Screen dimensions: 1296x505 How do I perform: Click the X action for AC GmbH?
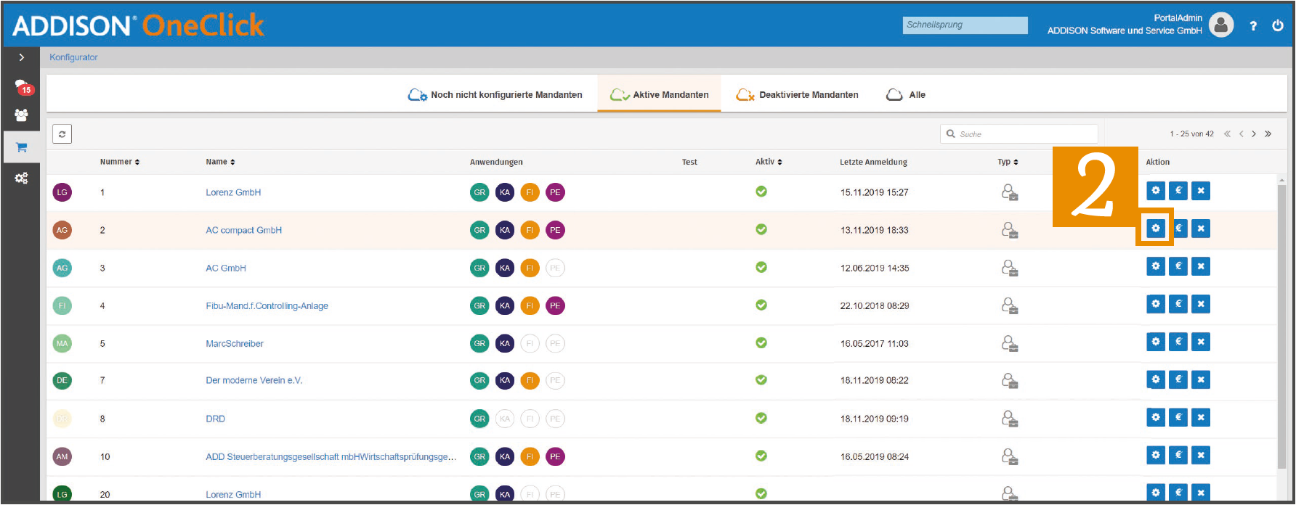[1201, 266]
